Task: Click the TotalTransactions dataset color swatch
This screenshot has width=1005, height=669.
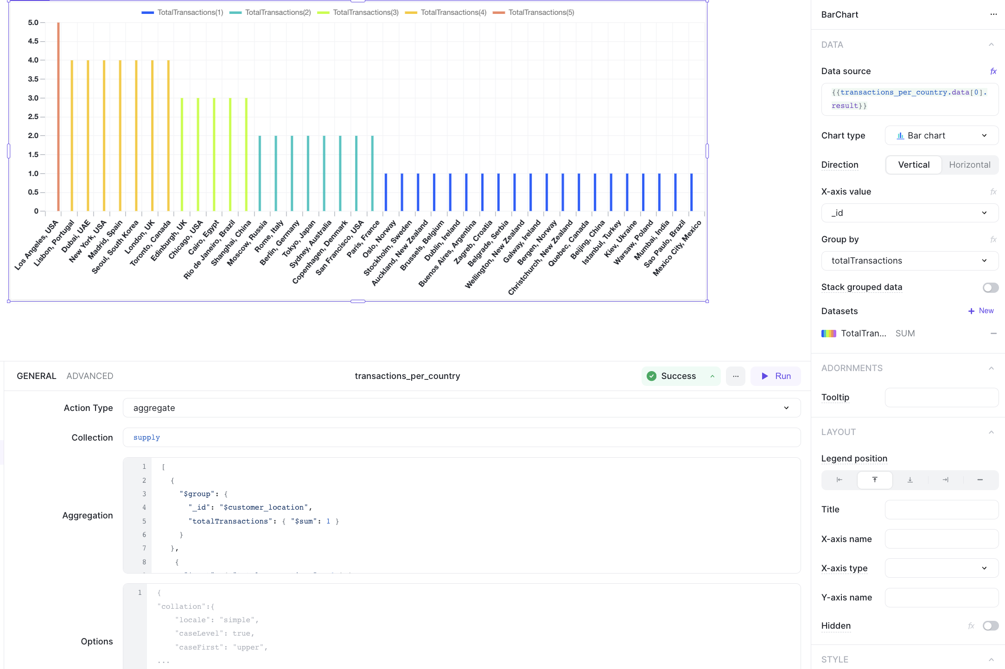Action: 828,334
